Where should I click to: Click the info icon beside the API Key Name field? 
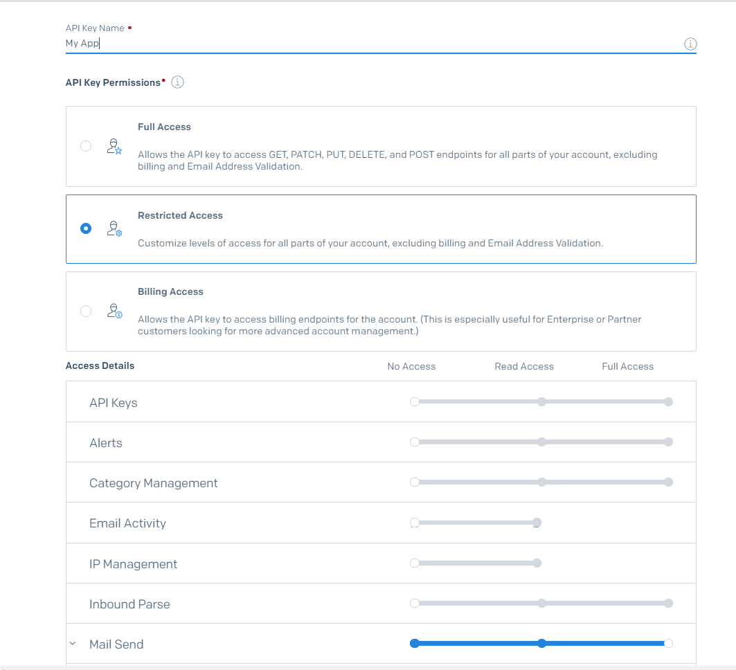pyautogui.click(x=690, y=44)
